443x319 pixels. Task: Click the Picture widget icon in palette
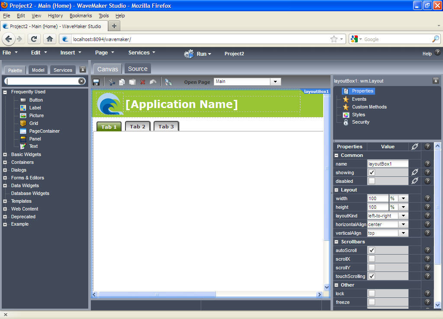[23, 115]
